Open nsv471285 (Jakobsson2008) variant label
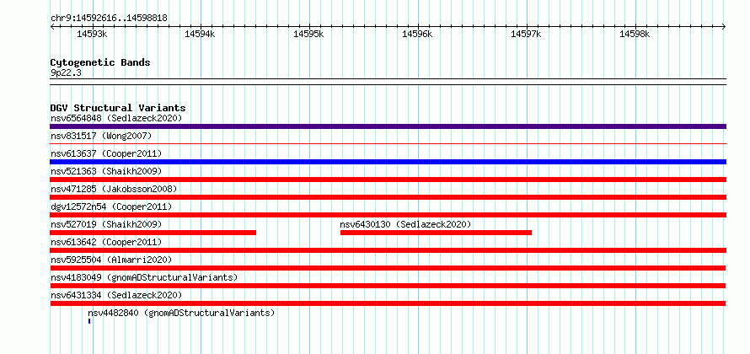750x354 pixels. coord(114,189)
